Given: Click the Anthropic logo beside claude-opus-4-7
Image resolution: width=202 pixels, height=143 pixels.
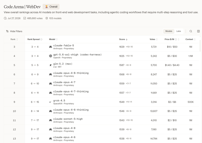Looking at the screenshot, I should [x=50, y=84].
